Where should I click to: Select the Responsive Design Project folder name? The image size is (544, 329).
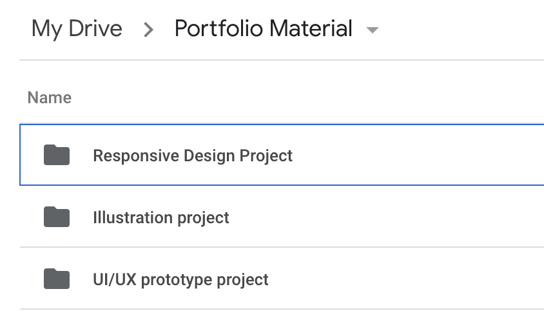coord(193,155)
